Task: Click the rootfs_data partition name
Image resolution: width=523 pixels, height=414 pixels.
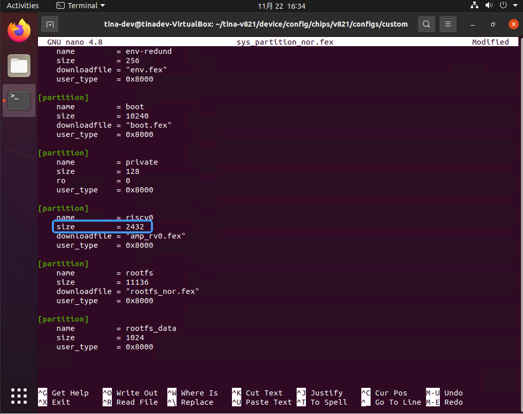Action: [151, 328]
